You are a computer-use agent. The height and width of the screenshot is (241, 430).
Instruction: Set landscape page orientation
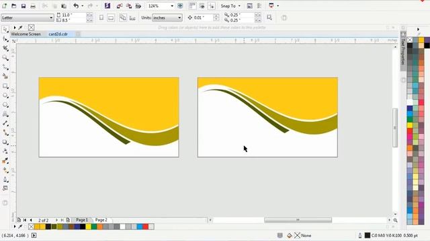[111, 18]
